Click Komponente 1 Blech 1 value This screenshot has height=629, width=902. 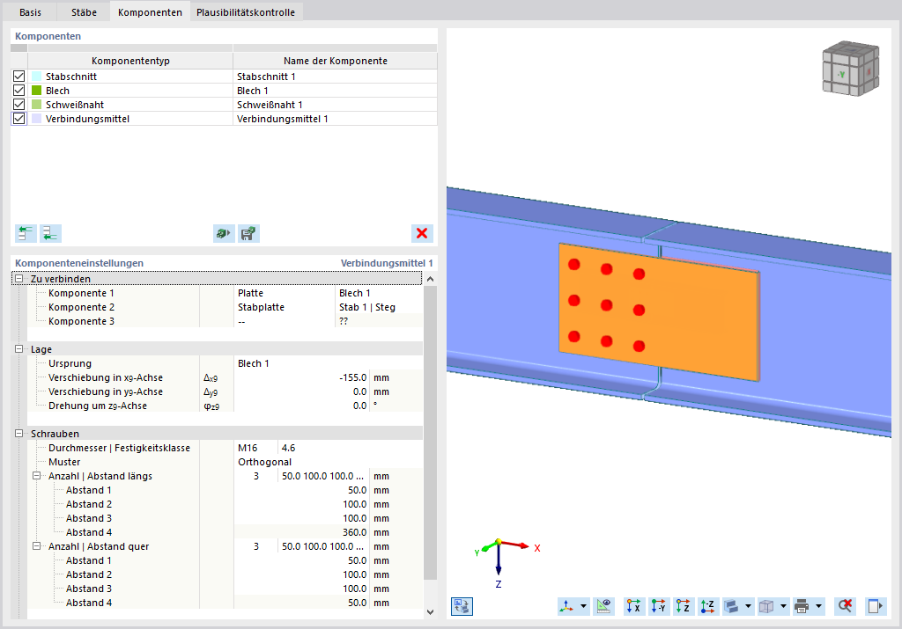[x=379, y=293]
